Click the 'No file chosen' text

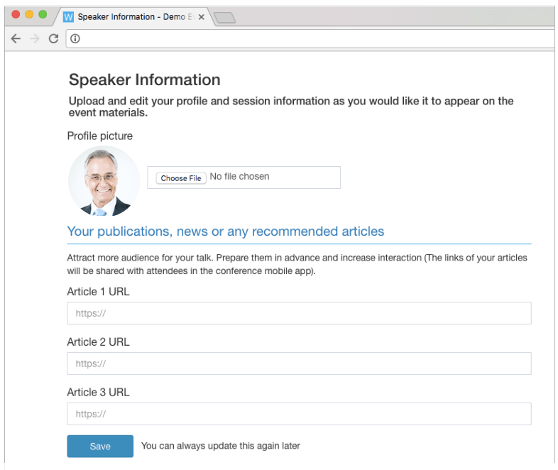239,177
